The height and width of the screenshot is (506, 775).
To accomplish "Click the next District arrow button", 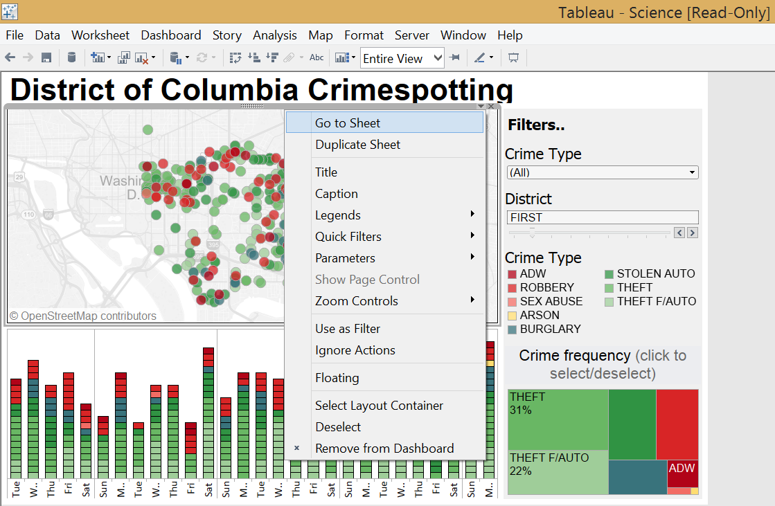I will [693, 233].
